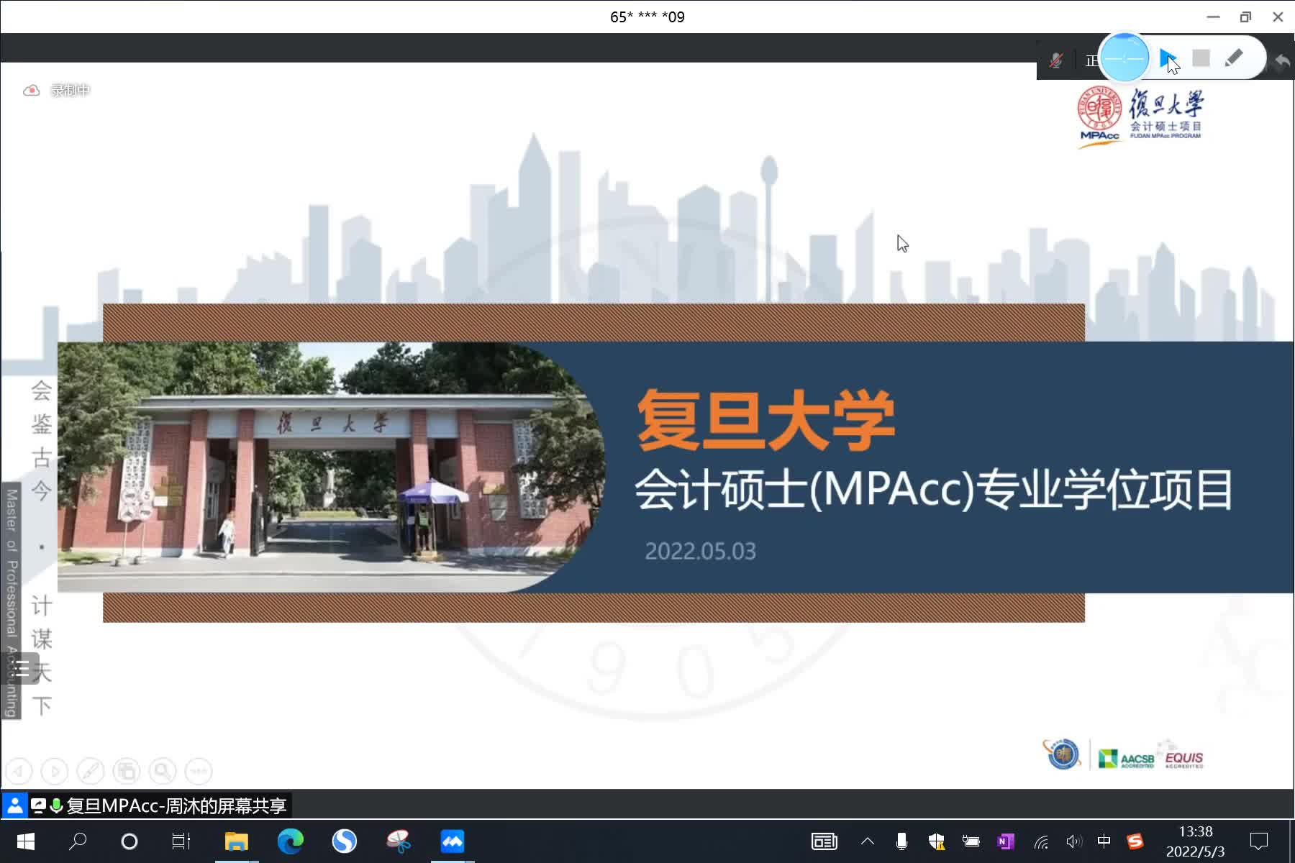Open the slide browser icon in bottom controls

[x=127, y=771]
